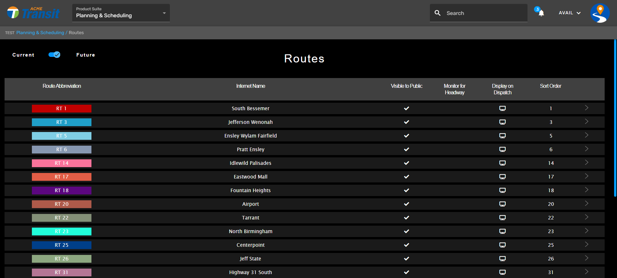Open the user profile avatar
This screenshot has width=617, height=278.
pos(600,13)
